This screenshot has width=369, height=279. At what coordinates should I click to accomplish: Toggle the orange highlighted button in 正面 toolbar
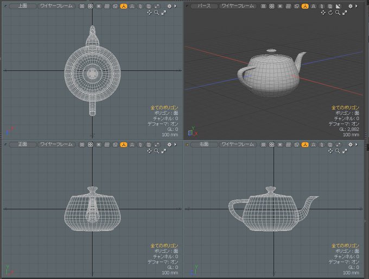pyautogui.click(x=124, y=144)
